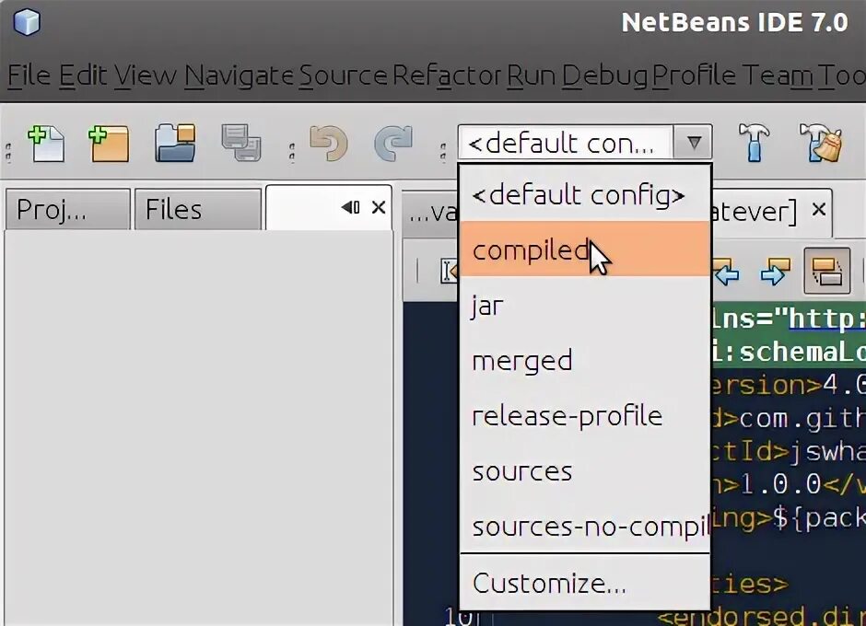This screenshot has width=866, height=626.
Task: Open the Source menu
Action: (x=343, y=75)
